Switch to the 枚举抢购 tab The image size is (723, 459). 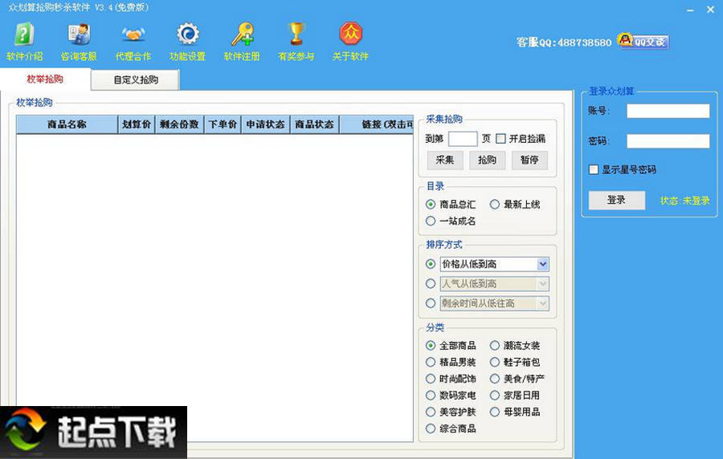(x=45, y=79)
